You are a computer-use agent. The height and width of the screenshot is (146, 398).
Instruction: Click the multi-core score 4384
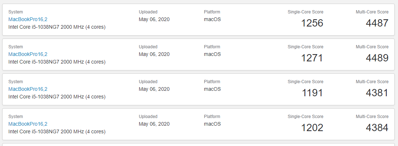[377, 128]
